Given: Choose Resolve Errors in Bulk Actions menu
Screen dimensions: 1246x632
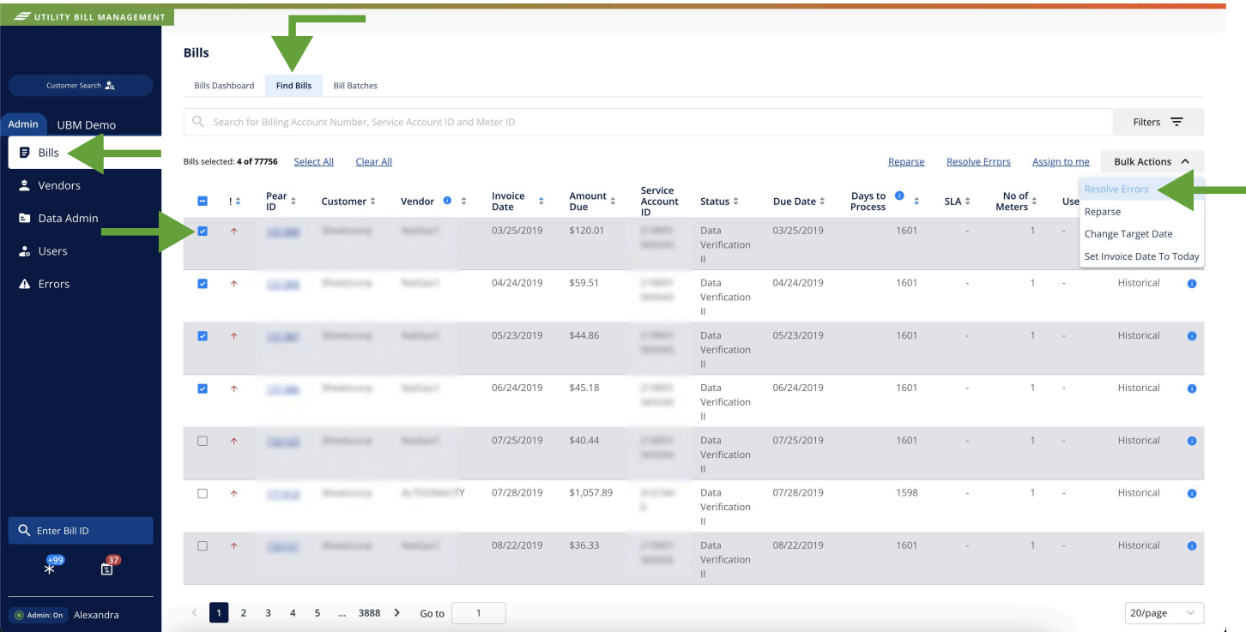Looking at the screenshot, I should click(1116, 190).
